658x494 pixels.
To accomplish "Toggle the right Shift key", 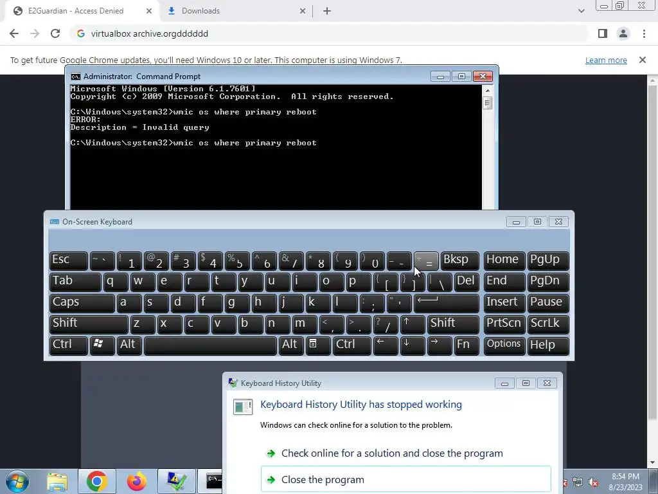I will tap(453, 324).
